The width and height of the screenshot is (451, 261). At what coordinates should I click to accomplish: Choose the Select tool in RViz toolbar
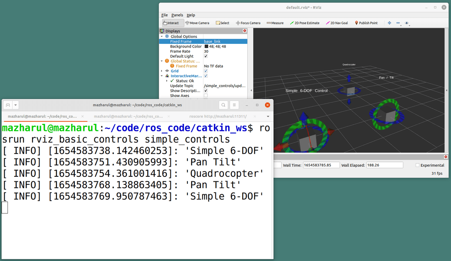[x=223, y=23]
